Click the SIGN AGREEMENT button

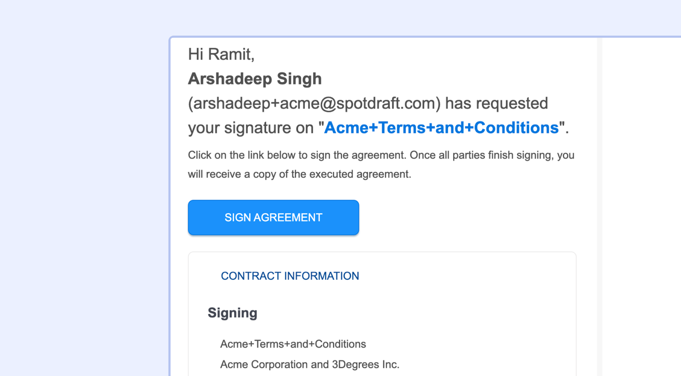click(273, 218)
